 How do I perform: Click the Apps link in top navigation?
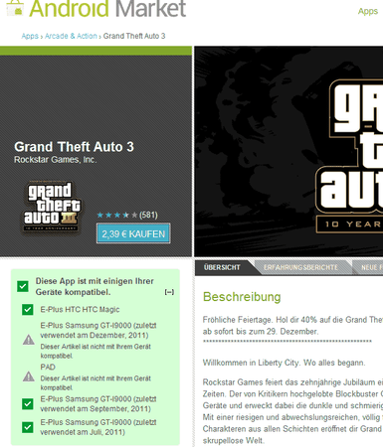(368, 11)
